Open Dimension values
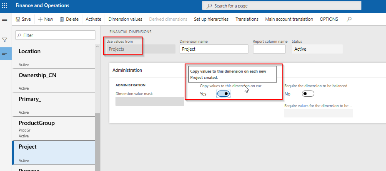 pyautogui.click(x=125, y=19)
